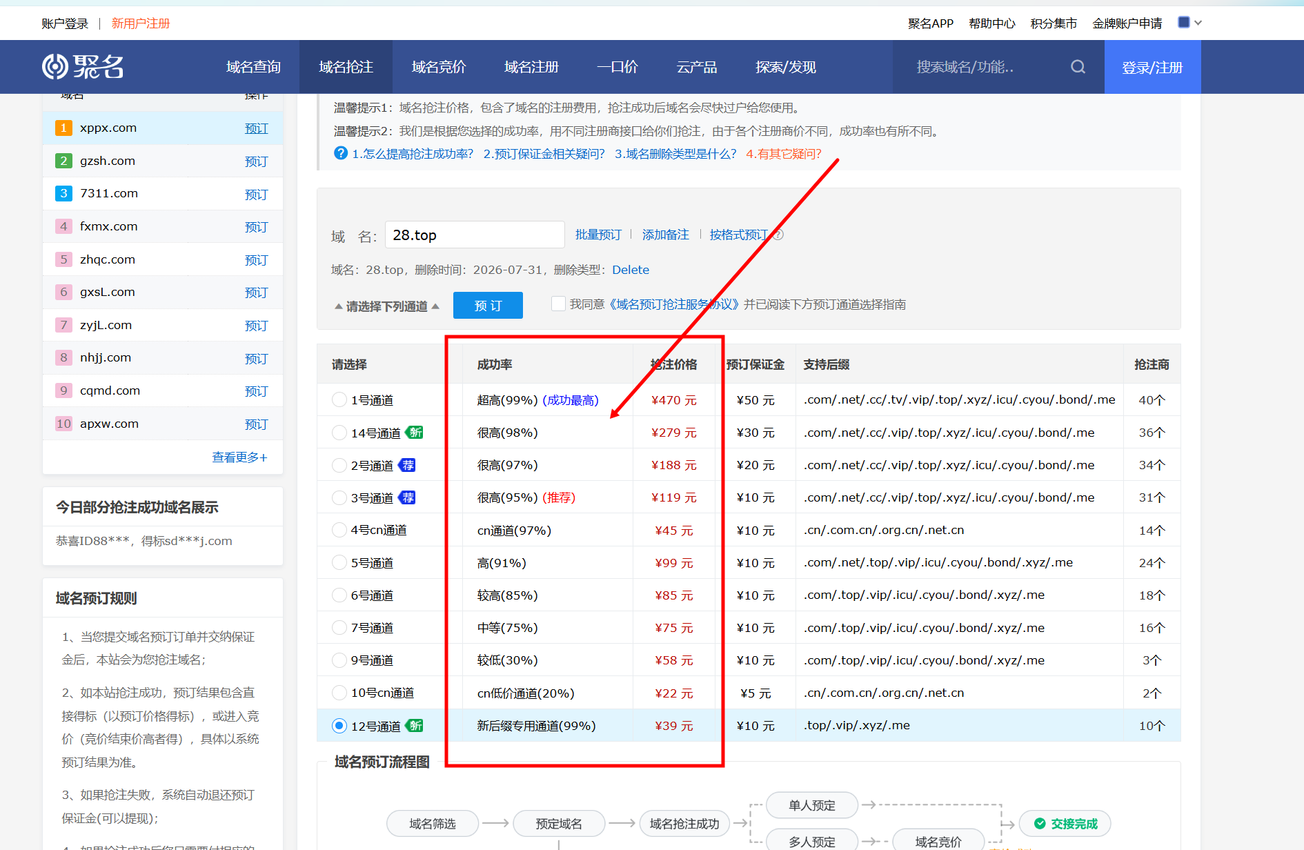Viewport: 1304px width, 850px height.
Task: Open the 域名竞价 nav menu
Action: (x=439, y=67)
